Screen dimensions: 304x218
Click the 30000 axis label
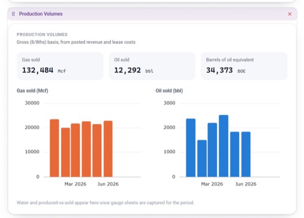click(x=32, y=103)
